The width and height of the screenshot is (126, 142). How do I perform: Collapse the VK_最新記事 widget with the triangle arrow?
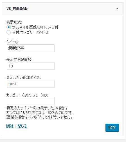pos(117,9)
